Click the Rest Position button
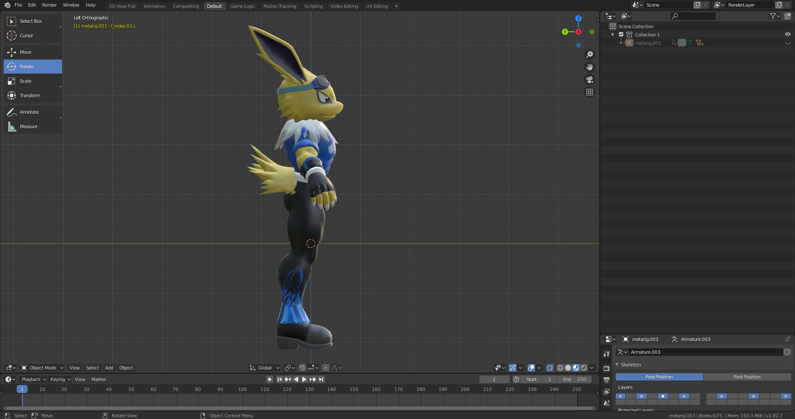Image resolution: width=795 pixels, height=419 pixels. pyautogui.click(x=747, y=377)
